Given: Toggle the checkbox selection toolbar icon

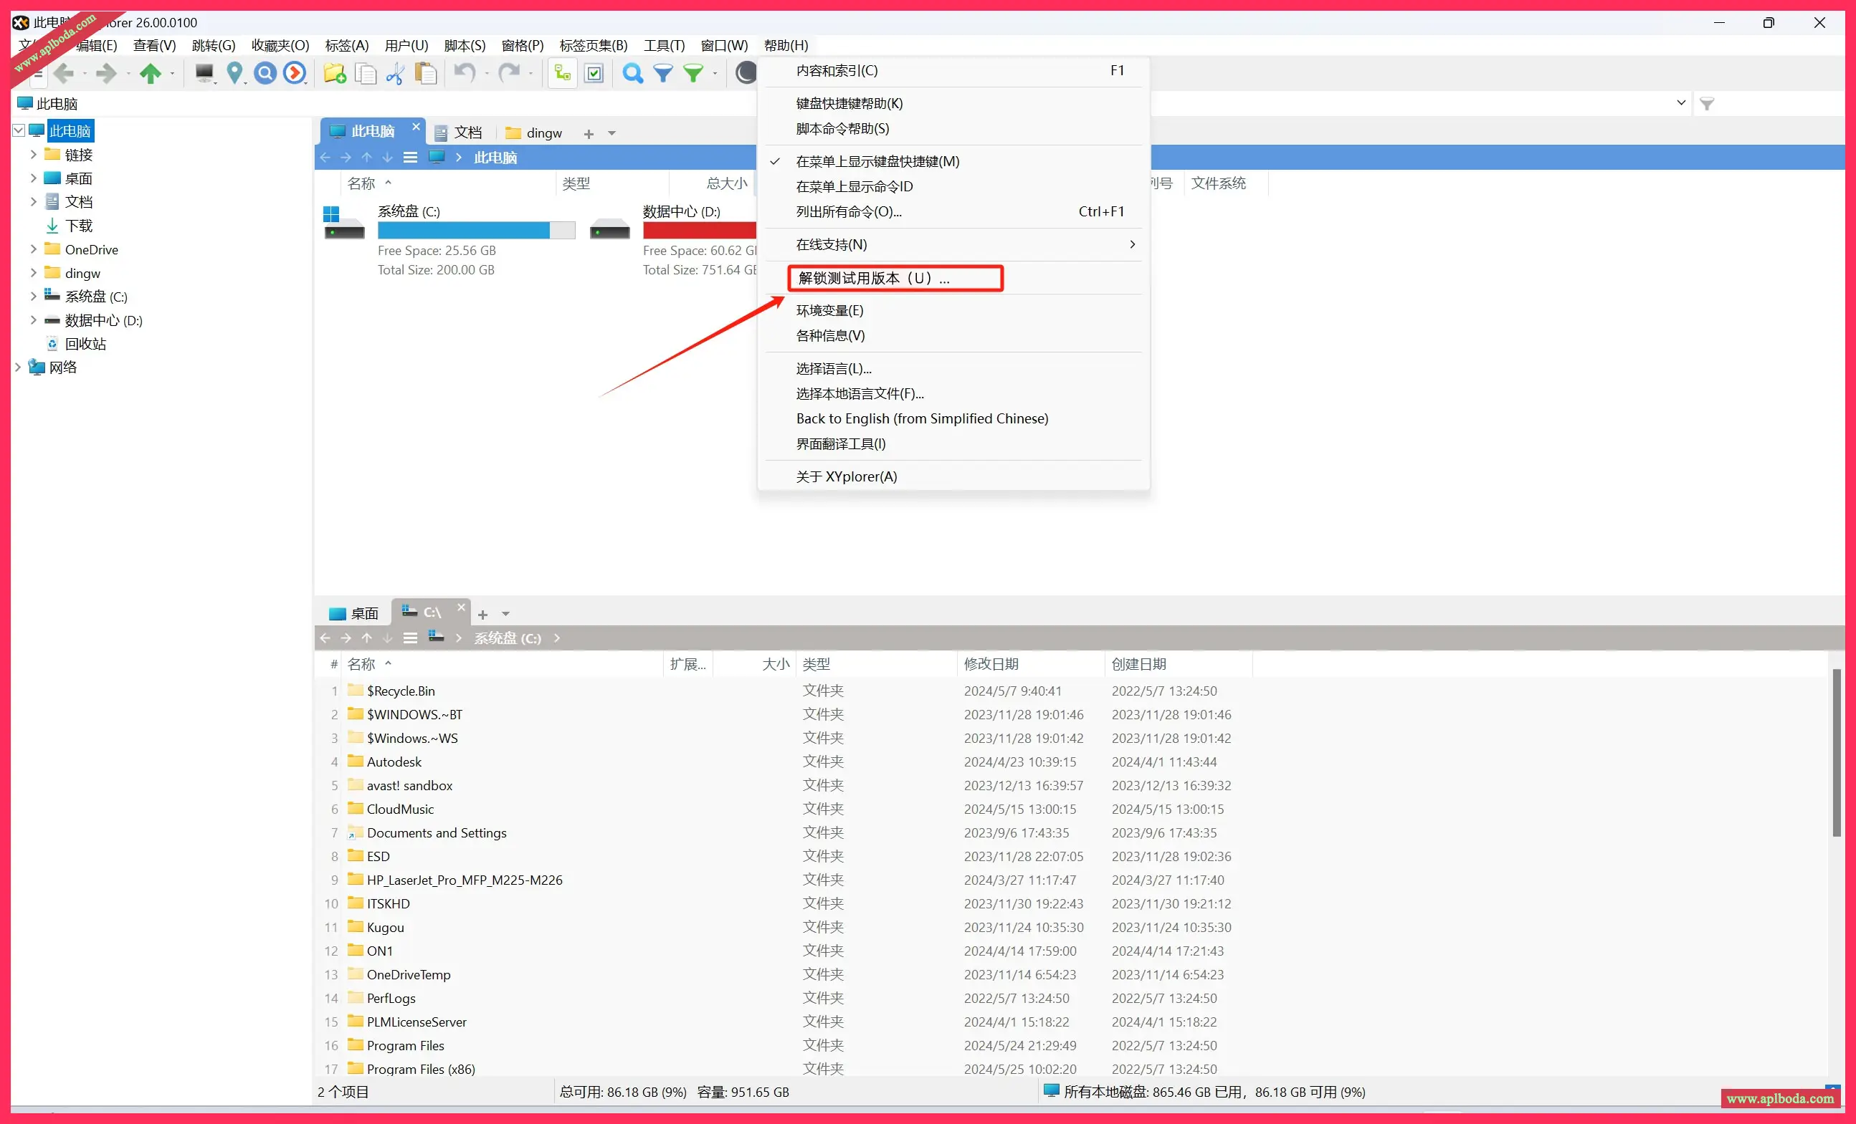Looking at the screenshot, I should coord(594,73).
